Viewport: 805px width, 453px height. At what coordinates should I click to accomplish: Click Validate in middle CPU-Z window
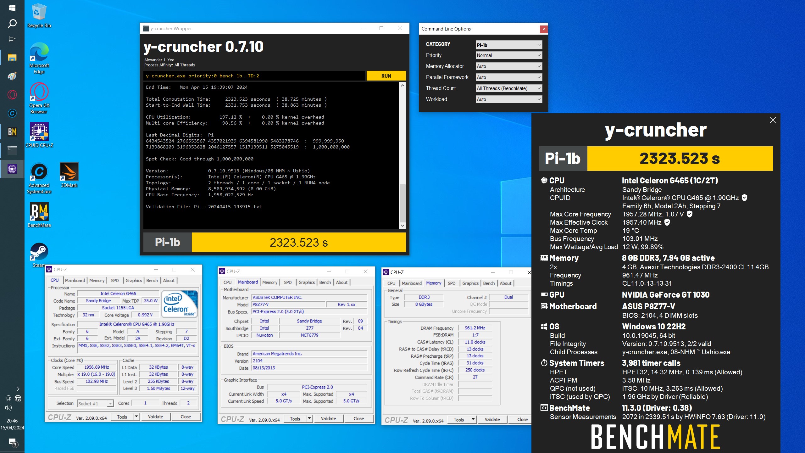pos(328,418)
